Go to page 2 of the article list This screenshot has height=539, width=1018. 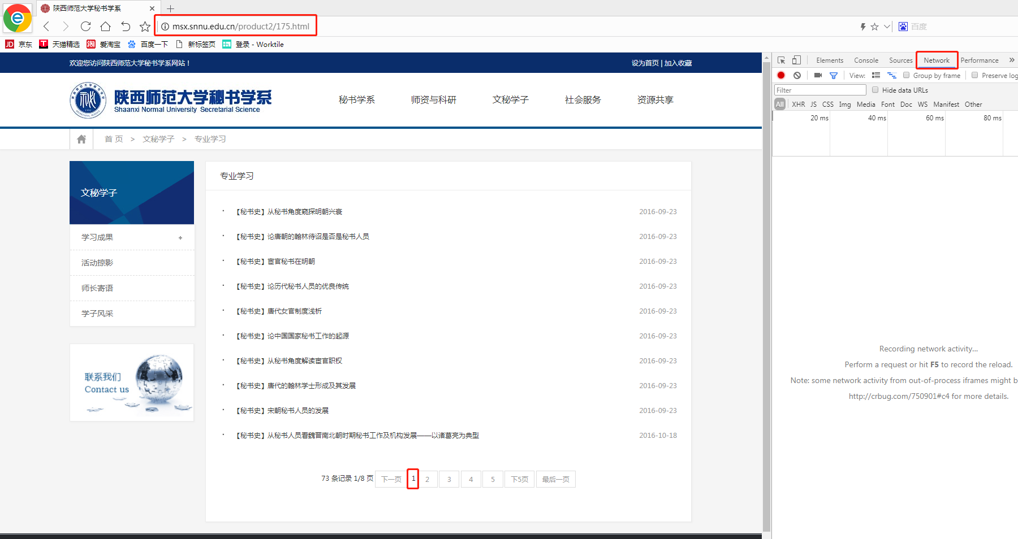pos(427,479)
